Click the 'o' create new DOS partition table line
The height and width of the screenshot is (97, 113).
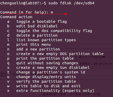55,54
